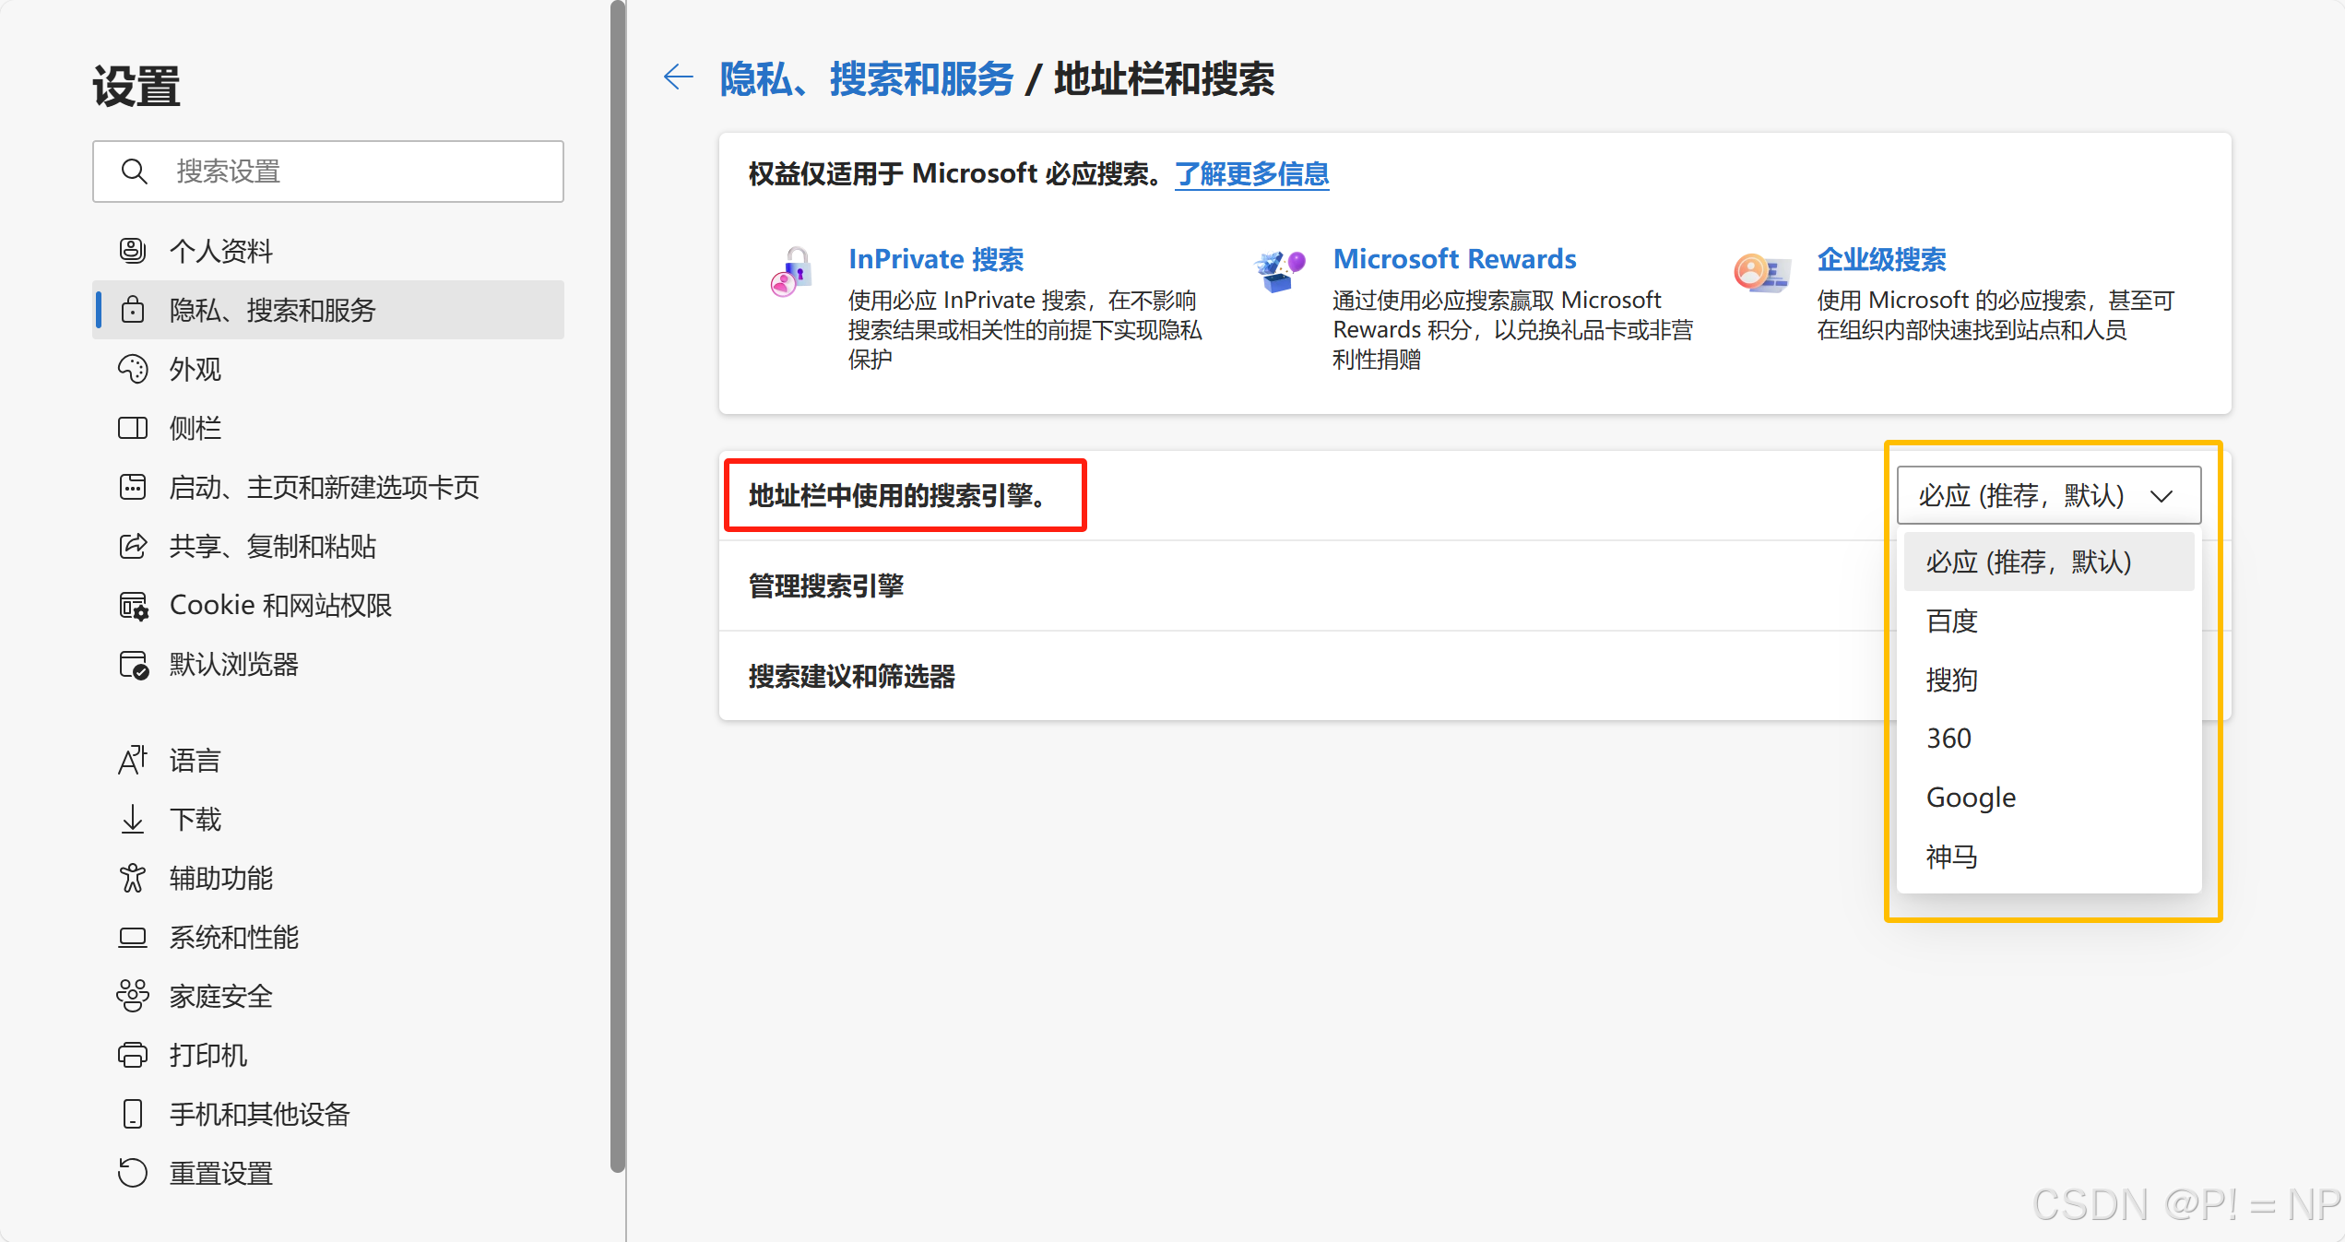Click the palette icon for 外观
This screenshot has height=1242, width=2345.
click(133, 369)
